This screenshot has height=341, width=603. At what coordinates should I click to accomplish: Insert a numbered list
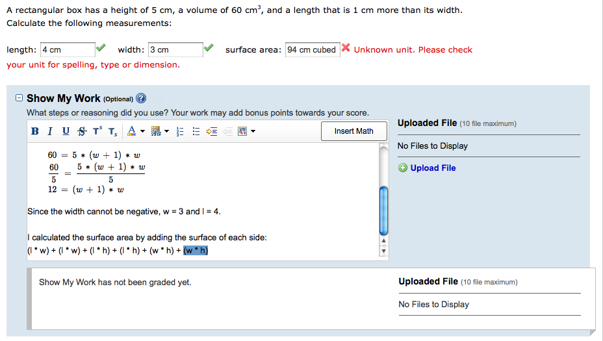pyautogui.click(x=179, y=131)
